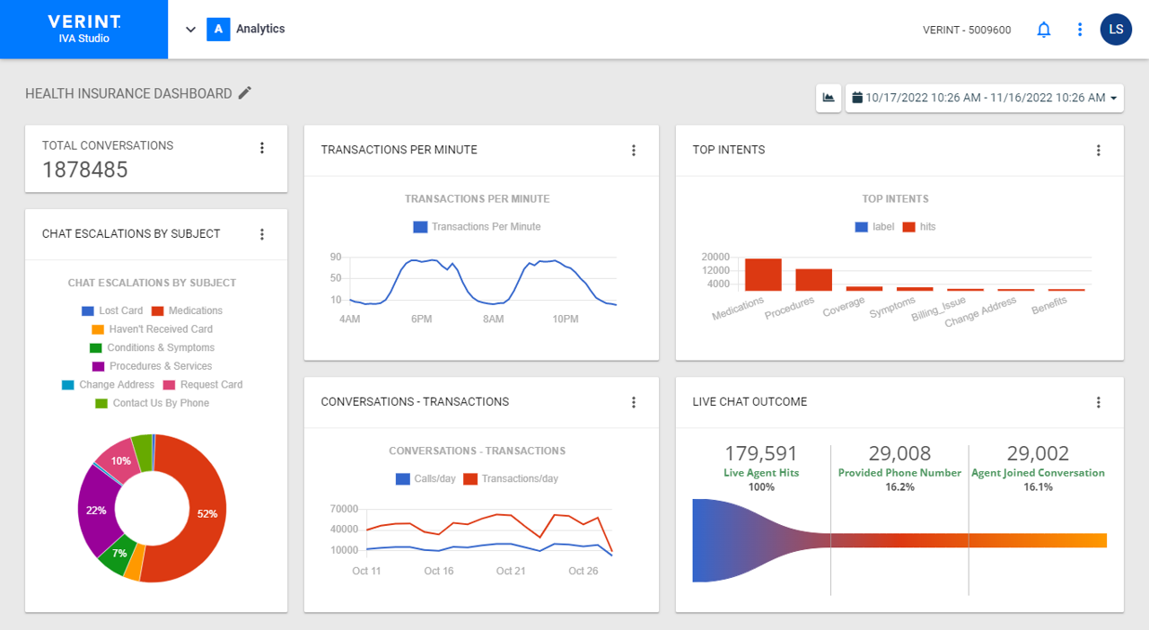Toggle Calls/day series in legend
Screen dimensions: 1149x630
[425, 479]
